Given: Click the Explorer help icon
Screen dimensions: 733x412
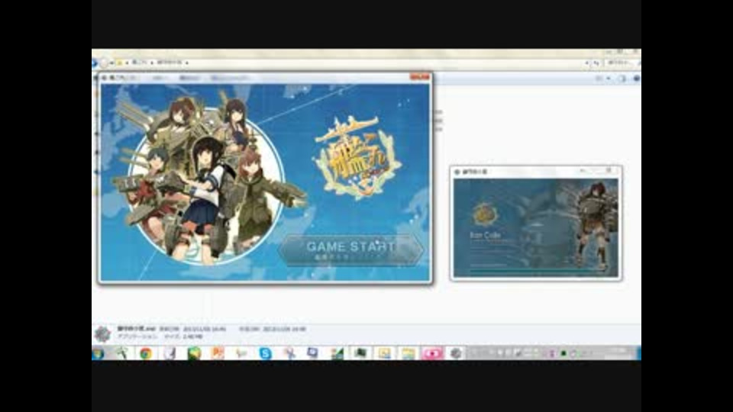Looking at the screenshot, I should (x=636, y=79).
